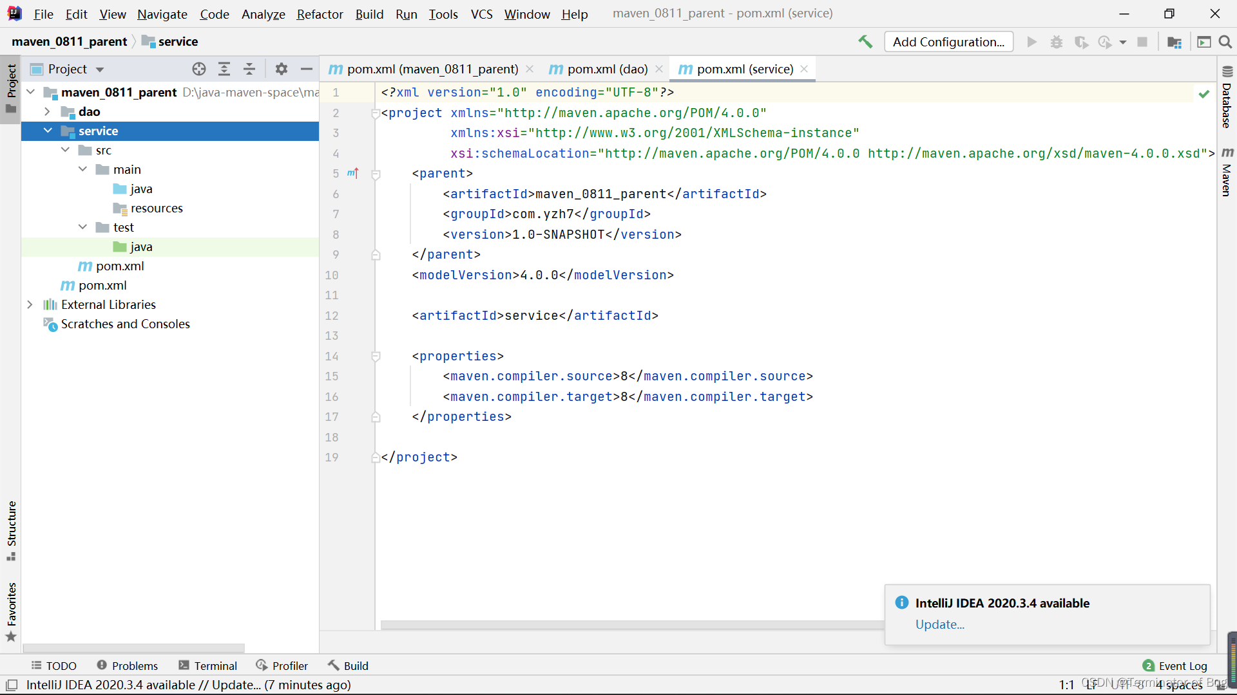Toggle the TODO tool window
This screenshot has width=1237, height=695.
point(54,666)
